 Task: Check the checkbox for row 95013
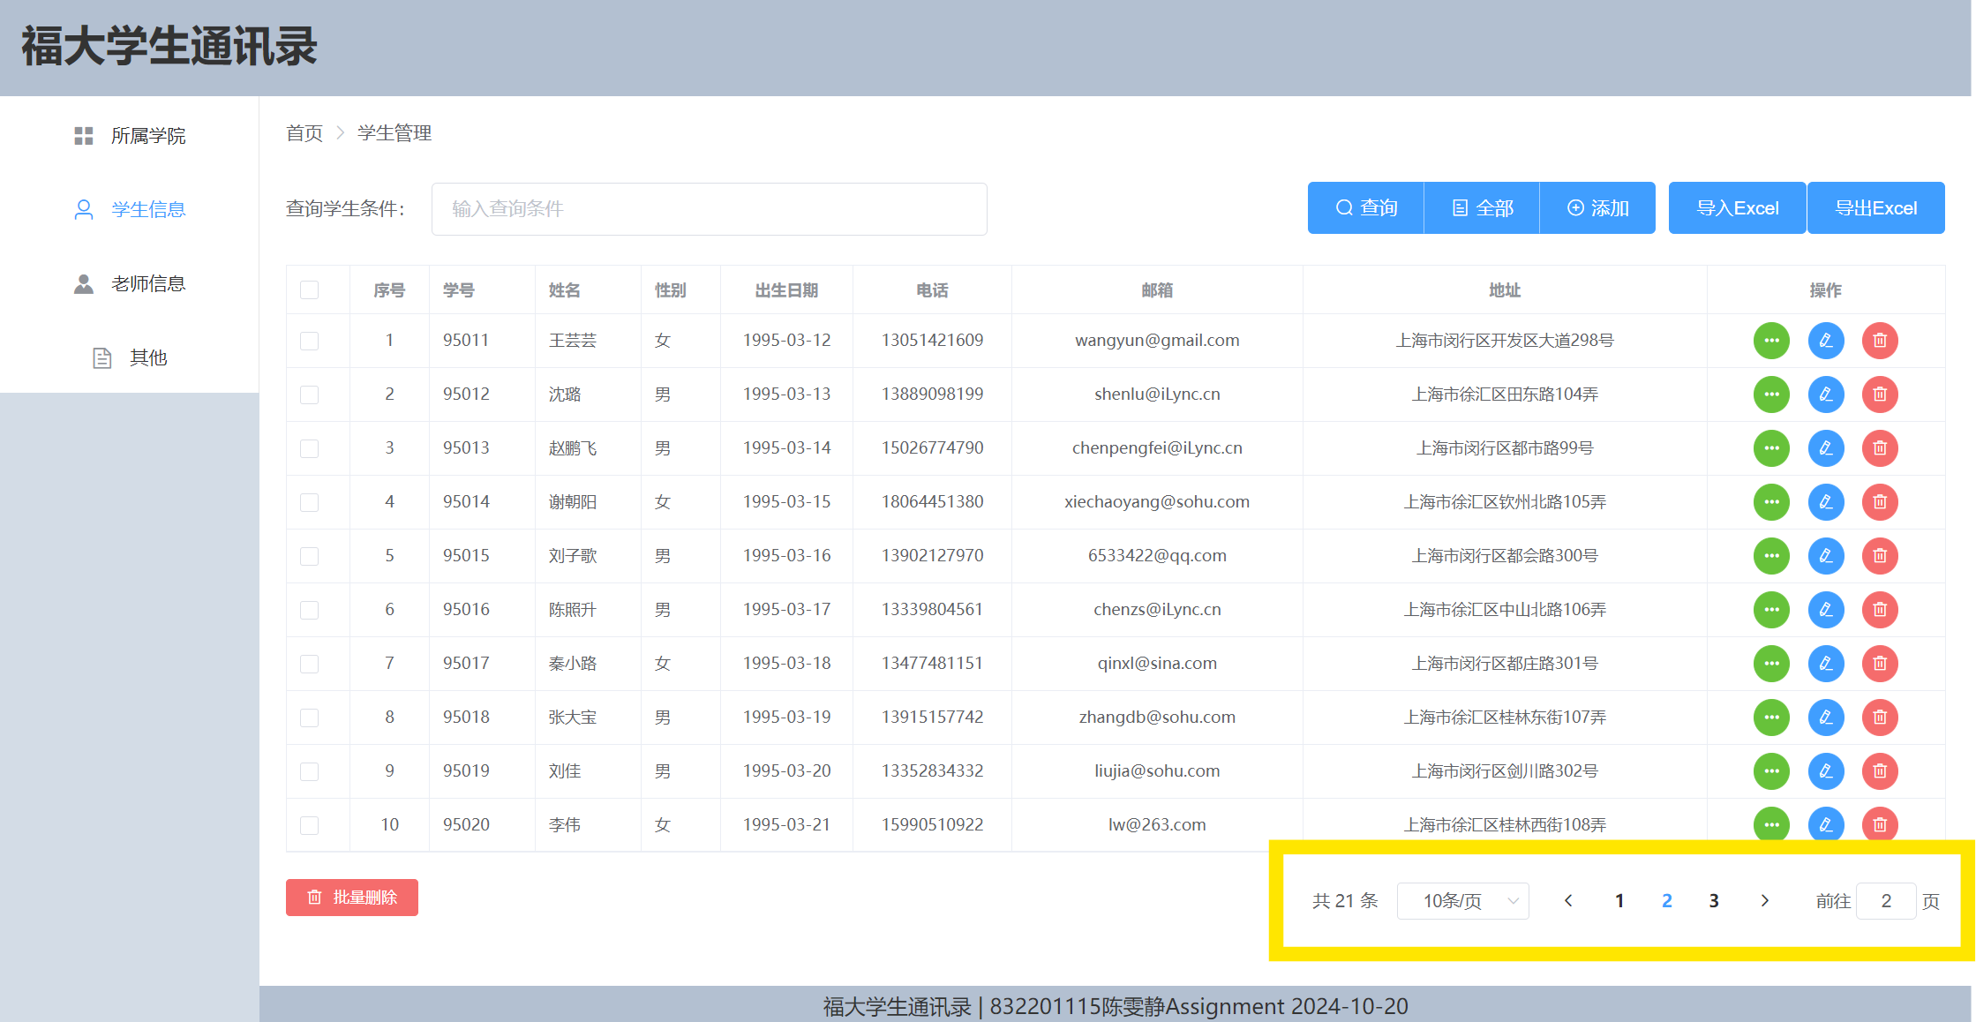point(309,448)
